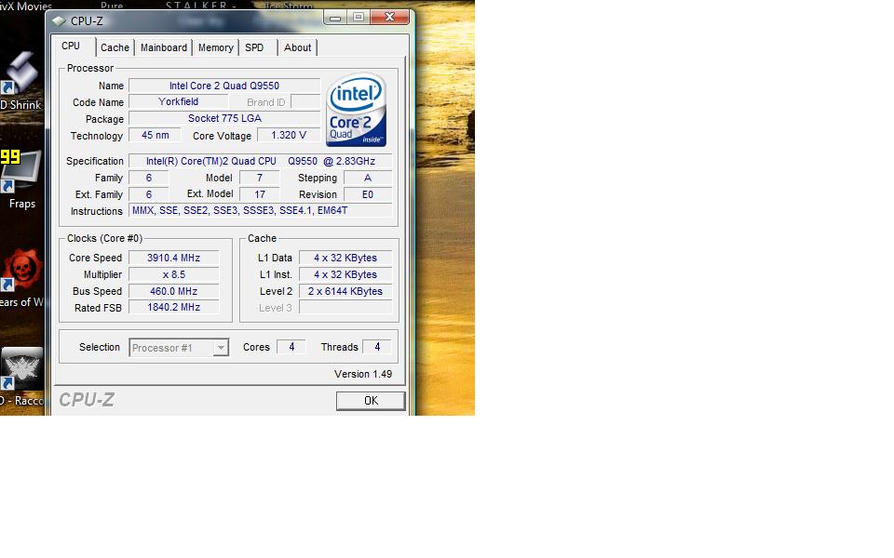This screenshot has width=894, height=558.
Task: Click the core speed value '3910.4 MHz'
Action: click(x=174, y=258)
